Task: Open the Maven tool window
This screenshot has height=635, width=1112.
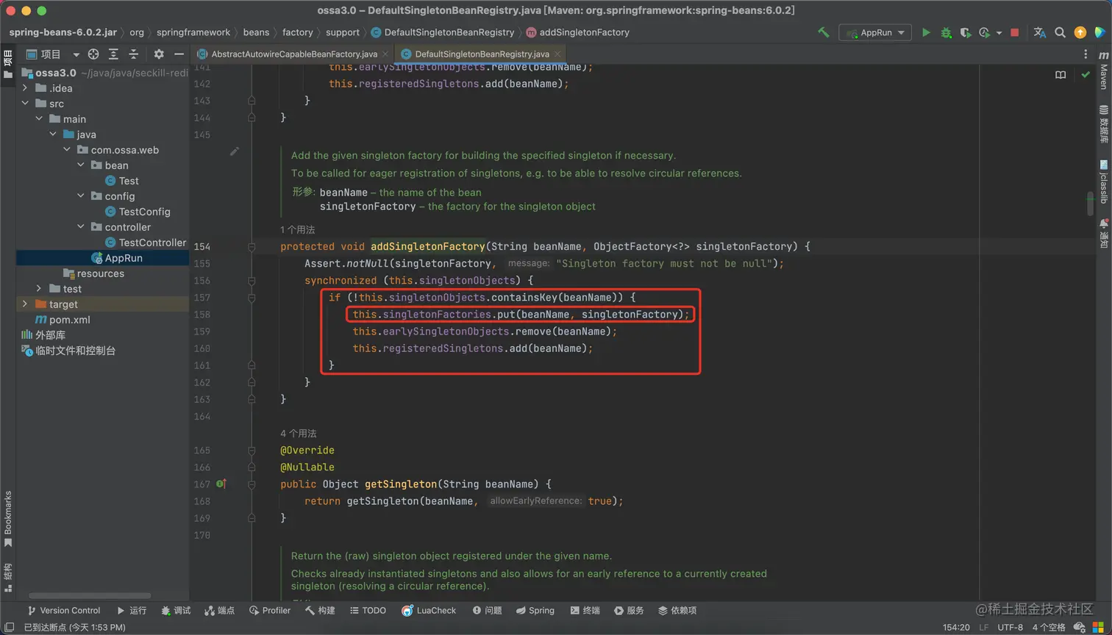Action: click(x=1104, y=69)
